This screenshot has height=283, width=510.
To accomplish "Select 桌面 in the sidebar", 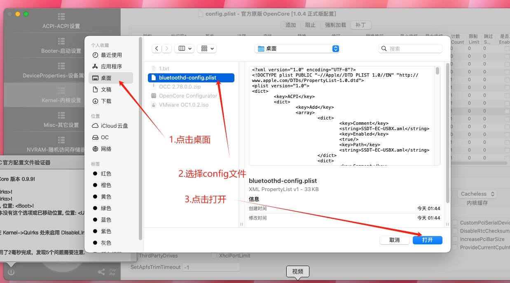I will (111, 78).
